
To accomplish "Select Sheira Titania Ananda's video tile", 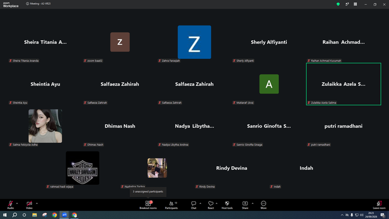I will 45,42.
